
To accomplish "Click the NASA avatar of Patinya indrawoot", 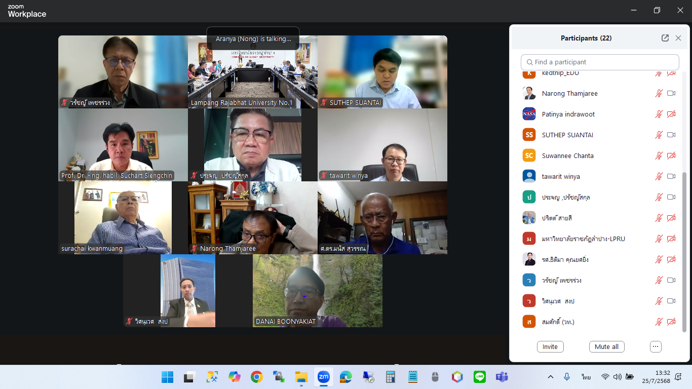I will [x=529, y=114].
